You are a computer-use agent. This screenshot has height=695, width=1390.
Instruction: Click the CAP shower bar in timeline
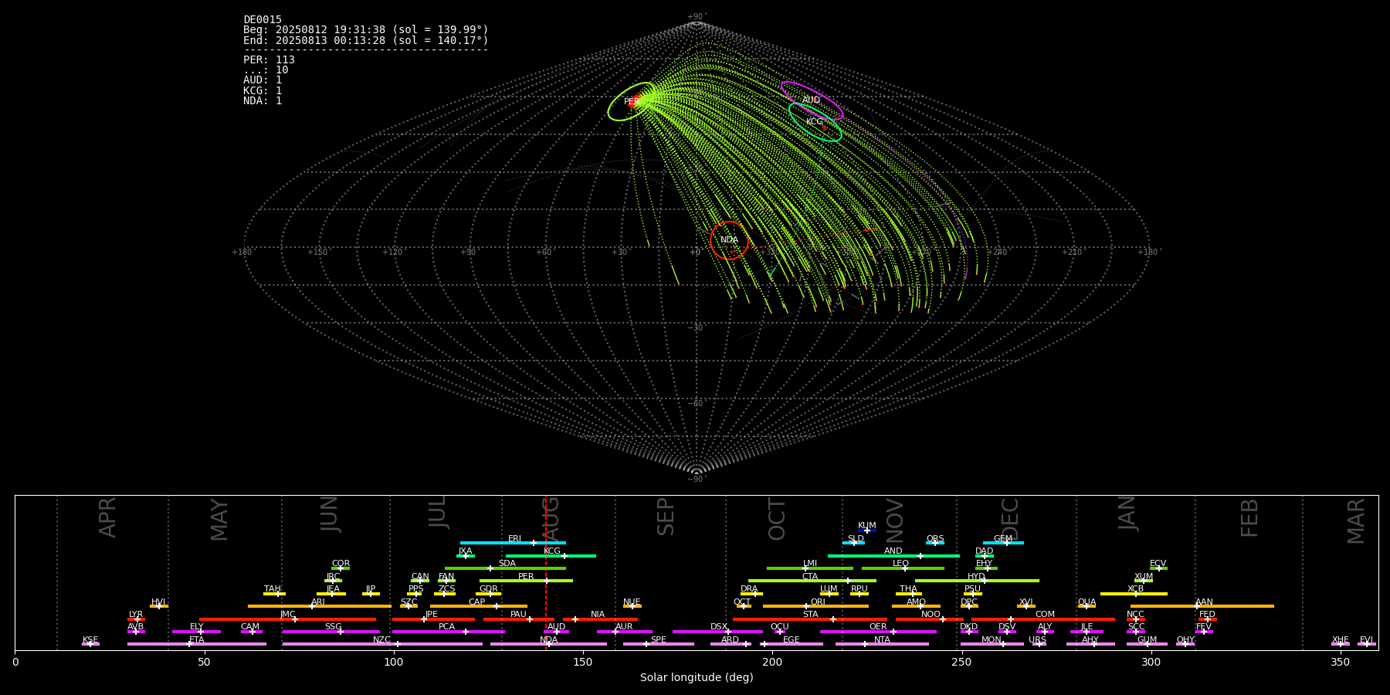pyautogui.click(x=479, y=606)
